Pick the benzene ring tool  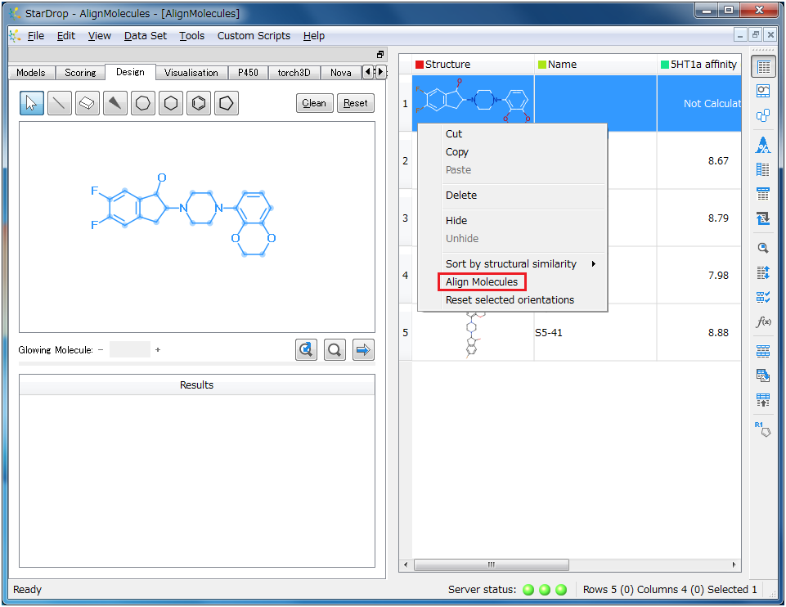click(x=199, y=103)
